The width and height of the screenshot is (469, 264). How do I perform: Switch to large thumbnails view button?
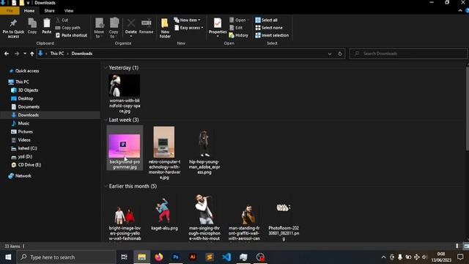[x=466, y=246]
